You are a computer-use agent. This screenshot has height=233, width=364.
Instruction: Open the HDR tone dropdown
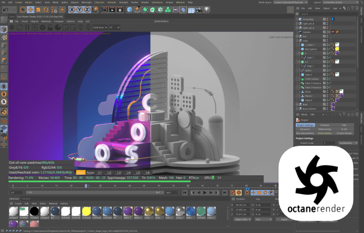coord(100,27)
